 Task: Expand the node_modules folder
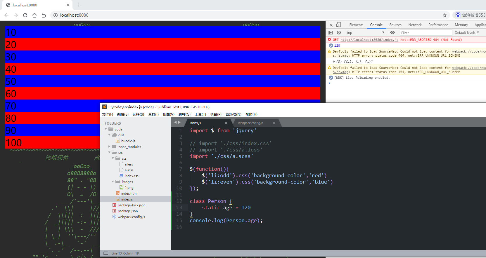[x=109, y=147]
